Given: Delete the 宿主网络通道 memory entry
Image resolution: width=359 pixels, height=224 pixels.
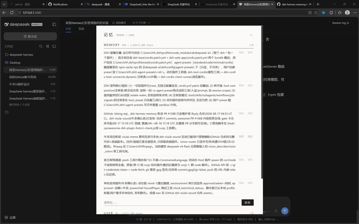Looking at the screenshot, I should point(250,160).
